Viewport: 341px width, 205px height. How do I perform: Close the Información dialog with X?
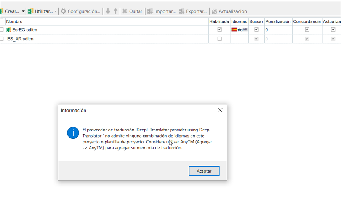point(220,110)
